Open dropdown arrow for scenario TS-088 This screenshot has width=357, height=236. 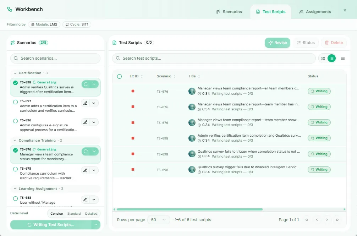tap(94, 199)
